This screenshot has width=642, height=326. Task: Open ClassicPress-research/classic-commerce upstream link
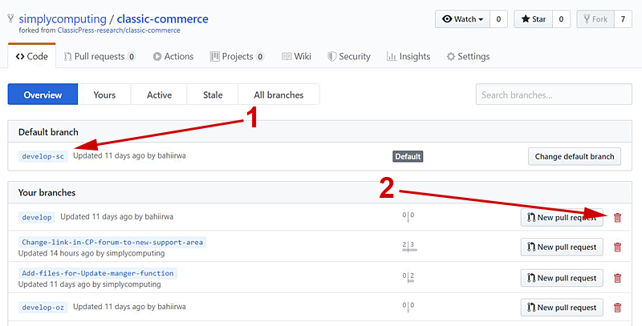pos(119,30)
